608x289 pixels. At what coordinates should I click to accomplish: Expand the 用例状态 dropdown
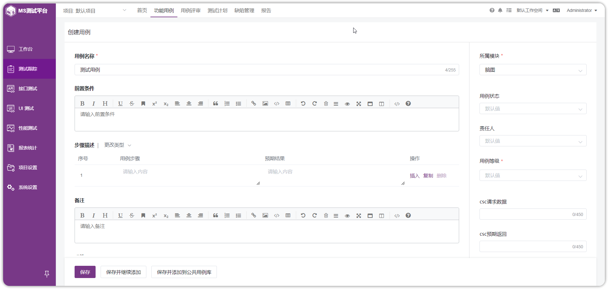[533, 109]
